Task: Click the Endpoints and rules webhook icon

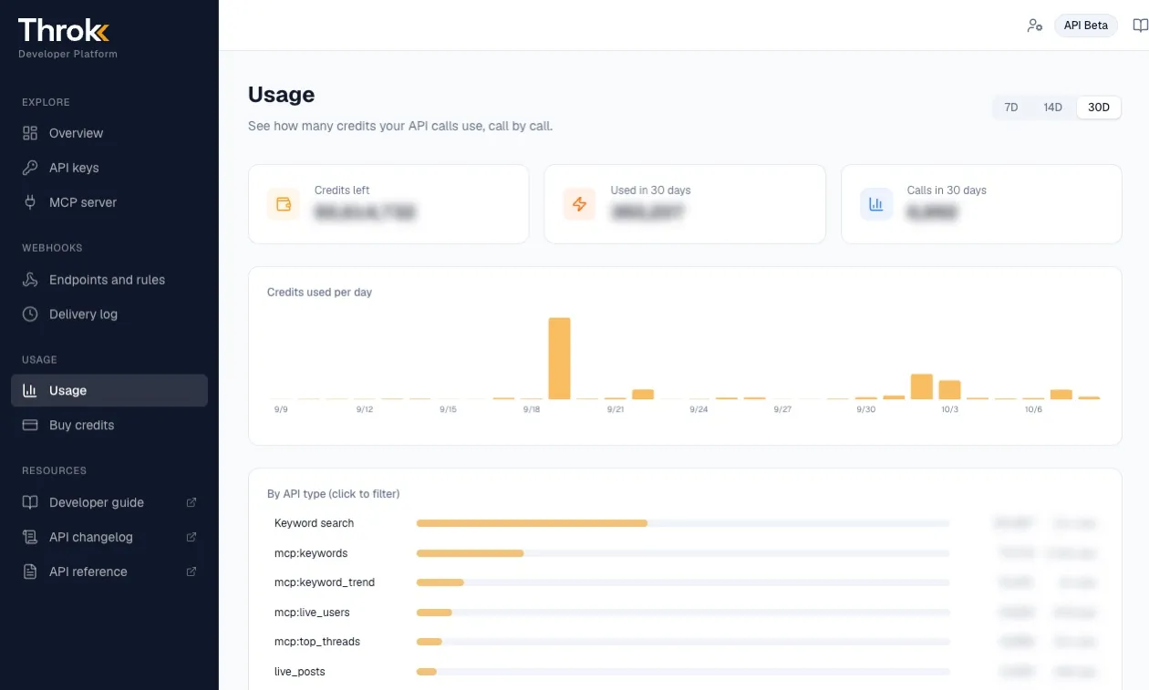Action: click(x=30, y=280)
